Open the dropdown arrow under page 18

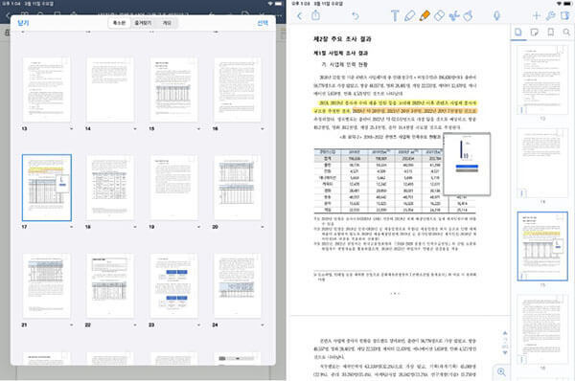(135, 227)
